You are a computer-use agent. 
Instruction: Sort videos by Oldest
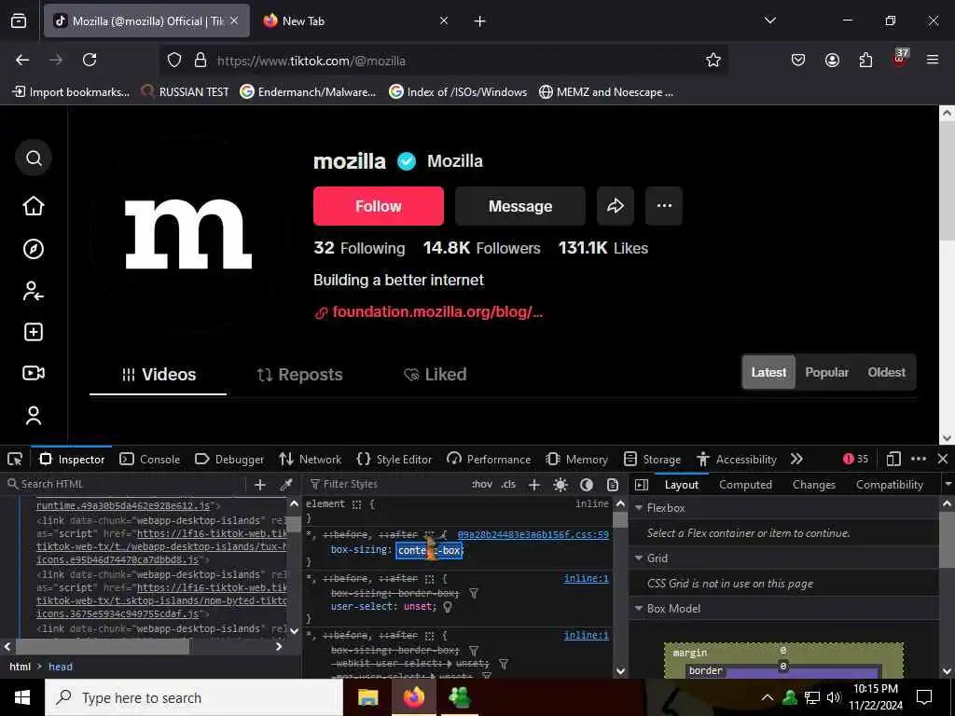click(x=886, y=372)
